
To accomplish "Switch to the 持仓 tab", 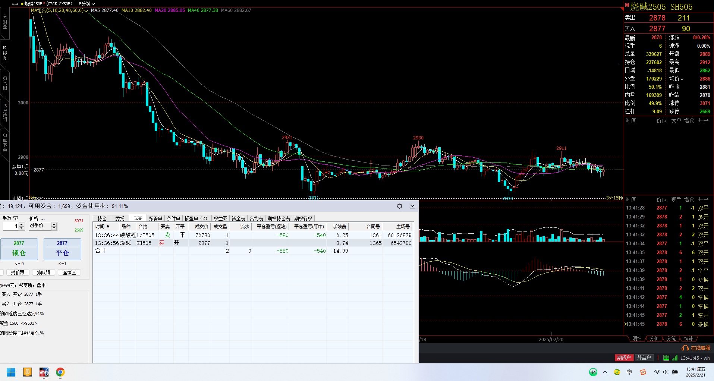I will point(102,218).
